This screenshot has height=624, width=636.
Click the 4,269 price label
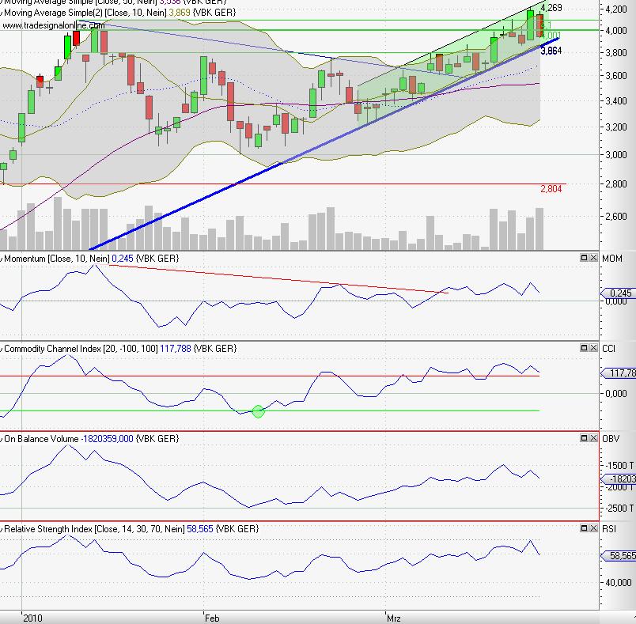click(x=551, y=8)
